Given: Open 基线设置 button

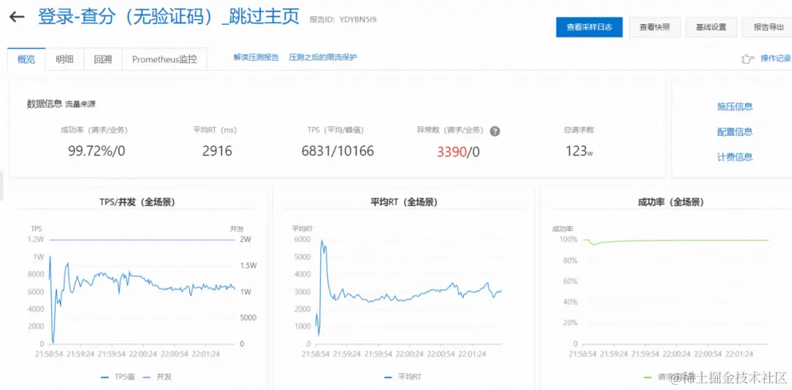Looking at the screenshot, I should (x=711, y=27).
